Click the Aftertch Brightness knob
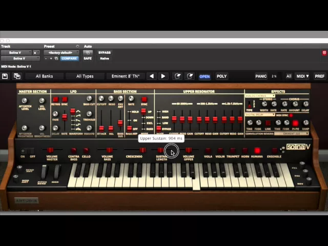This screenshot has width=328, height=246. [x=25, y=128]
